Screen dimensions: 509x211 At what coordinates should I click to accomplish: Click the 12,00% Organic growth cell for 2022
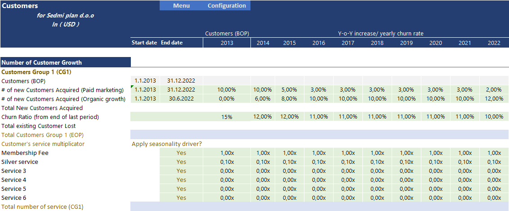[x=494, y=99]
